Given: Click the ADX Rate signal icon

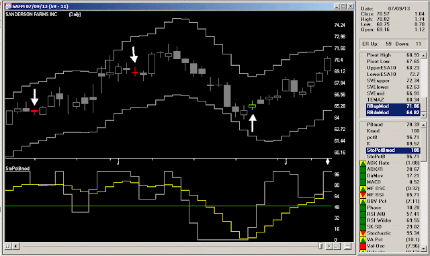Looking at the screenshot, I should pyautogui.click(x=363, y=163).
